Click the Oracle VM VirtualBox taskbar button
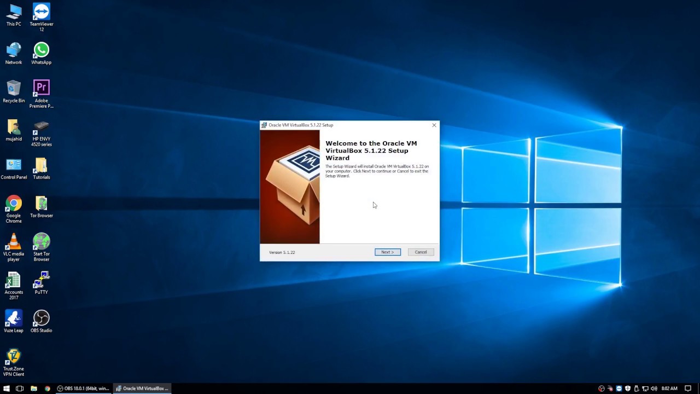This screenshot has height=394, width=700. click(142, 389)
